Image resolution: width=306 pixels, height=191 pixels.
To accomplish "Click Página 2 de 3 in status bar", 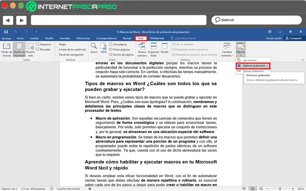I will [9, 189].
